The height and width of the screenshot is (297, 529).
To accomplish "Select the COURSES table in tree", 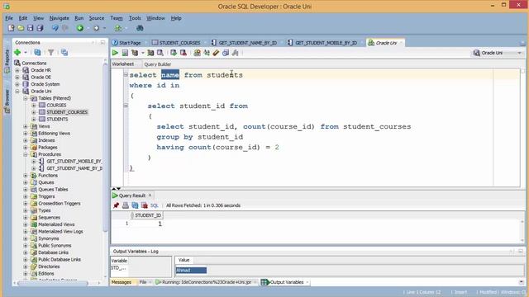I will (56, 106).
